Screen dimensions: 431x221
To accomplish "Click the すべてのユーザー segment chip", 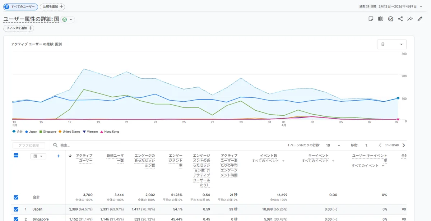I will (20, 6).
